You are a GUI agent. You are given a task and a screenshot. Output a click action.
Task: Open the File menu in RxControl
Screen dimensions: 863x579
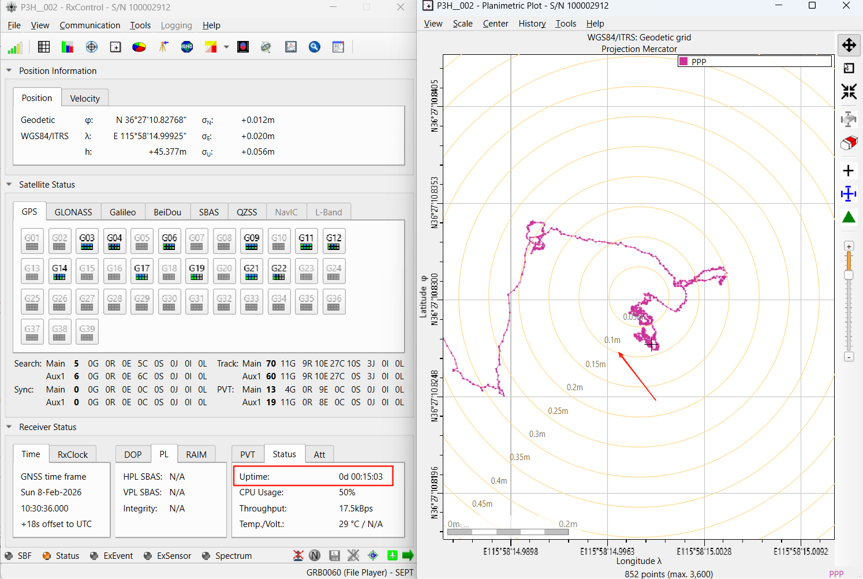tap(14, 25)
